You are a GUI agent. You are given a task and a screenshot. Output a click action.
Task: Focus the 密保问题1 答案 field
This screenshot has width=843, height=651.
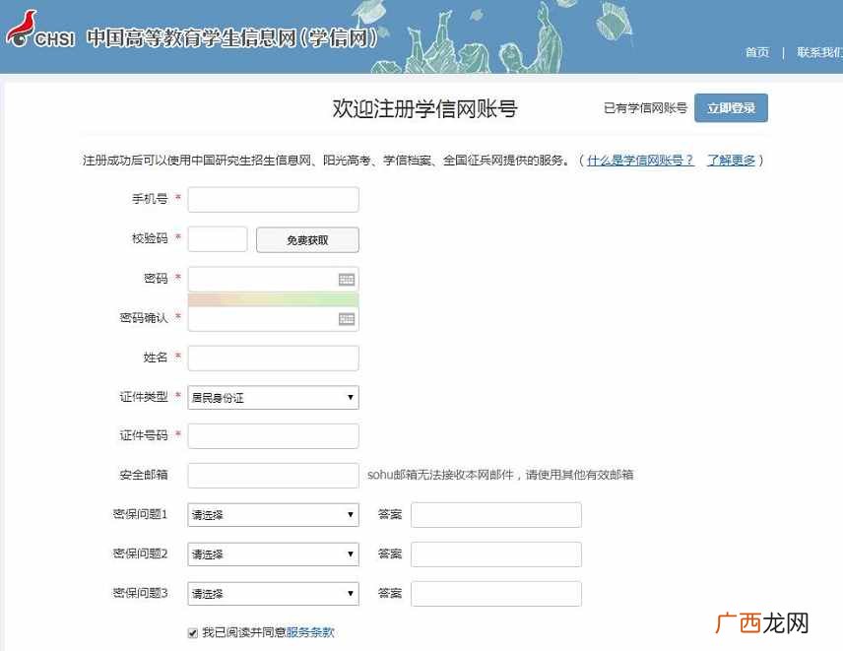click(495, 515)
